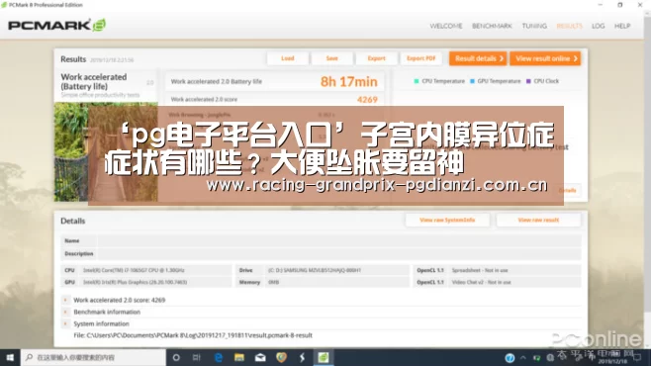This screenshot has width=651, height=366.
Task: Click the result file path text
Action: [x=193, y=335]
